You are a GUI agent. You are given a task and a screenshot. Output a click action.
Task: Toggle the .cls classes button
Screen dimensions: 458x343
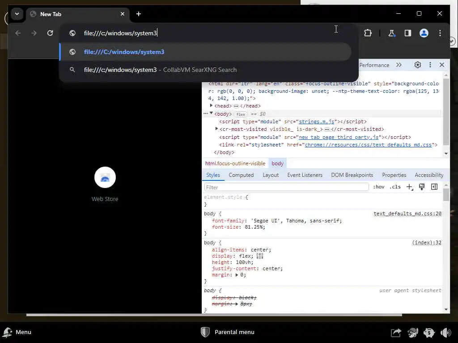[x=395, y=187]
